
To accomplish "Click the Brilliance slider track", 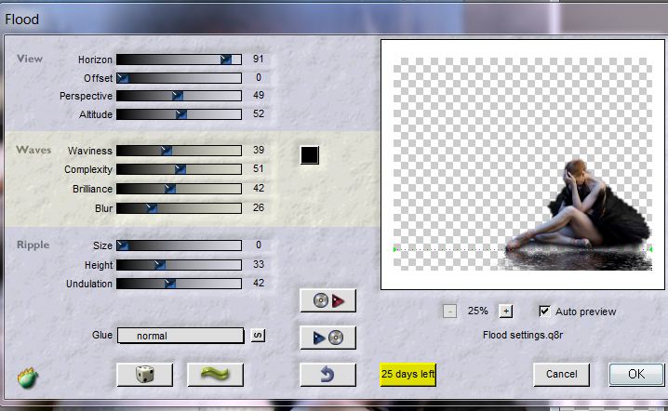I will [x=179, y=188].
